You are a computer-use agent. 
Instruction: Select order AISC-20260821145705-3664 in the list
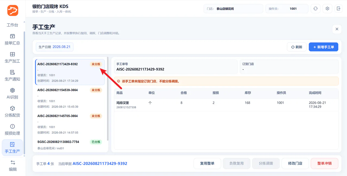pyautogui.click(x=70, y=124)
